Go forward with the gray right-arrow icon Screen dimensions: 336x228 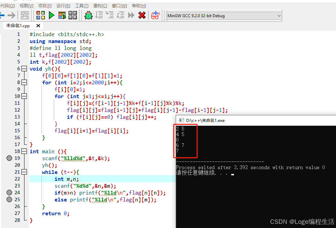click(x=11, y=15)
